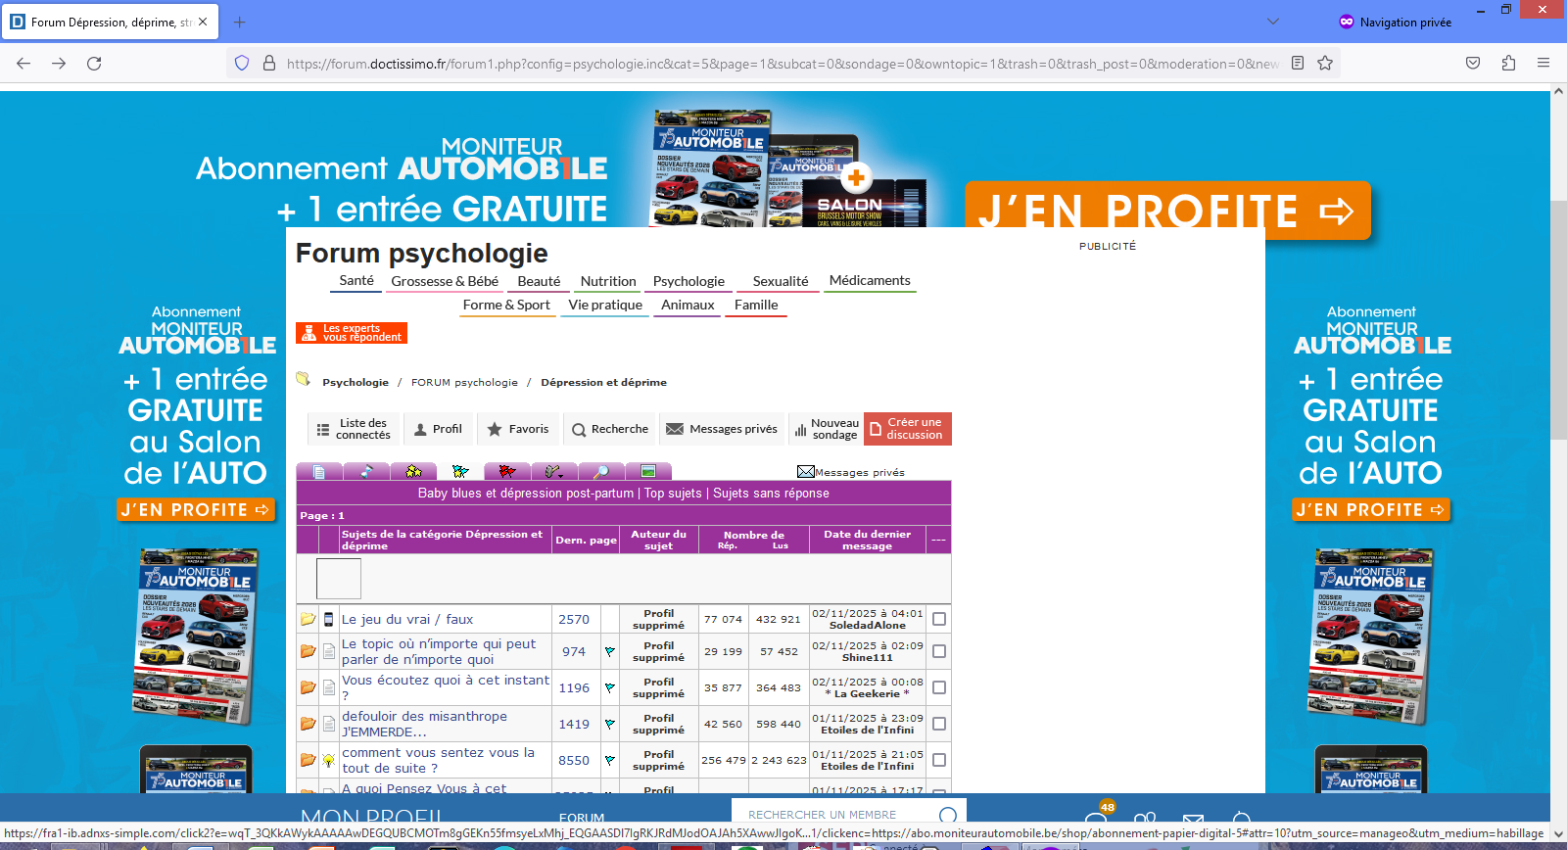The image size is (1567, 850).
Task: Open the Favoris button
Action: (x=518, y=429)
